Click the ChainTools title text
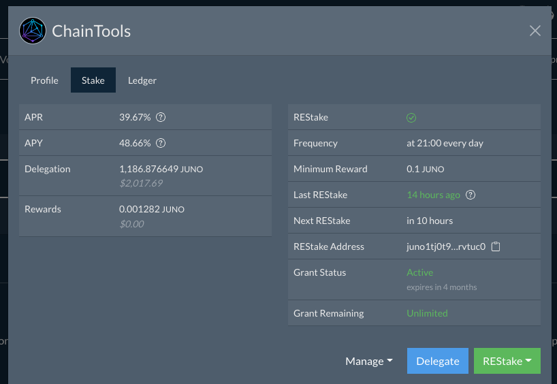557x384 pixels. click(x=91, y=31)
